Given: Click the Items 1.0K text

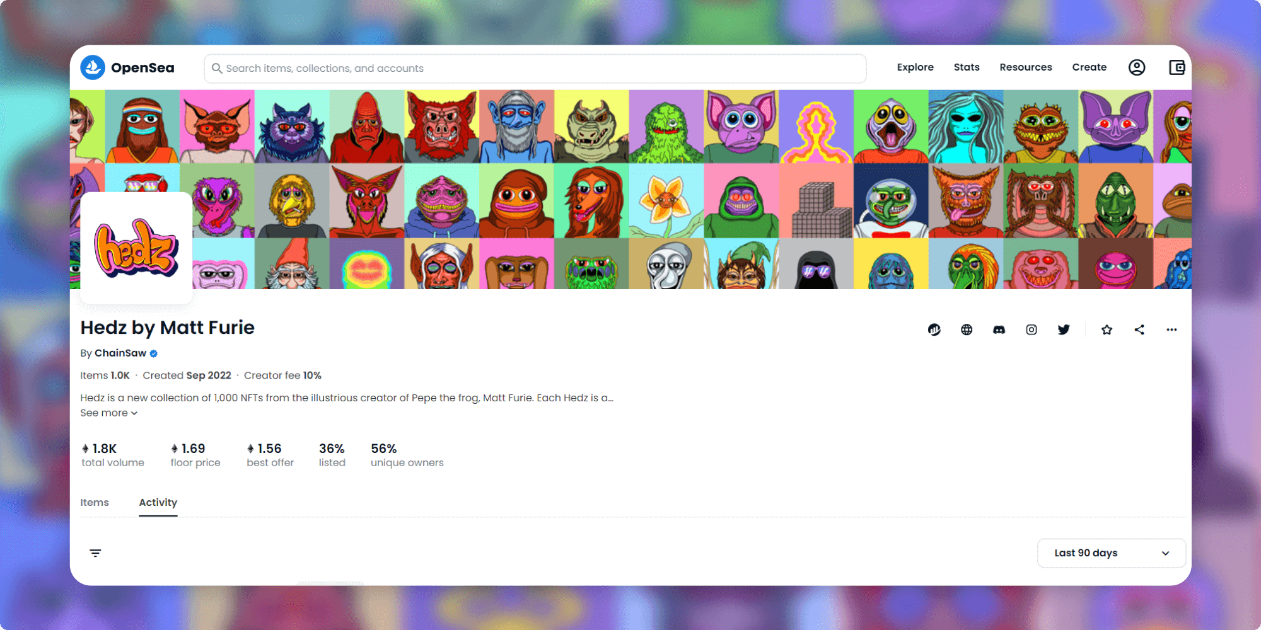Looking at the screenshot, I should tap(105, 375).
